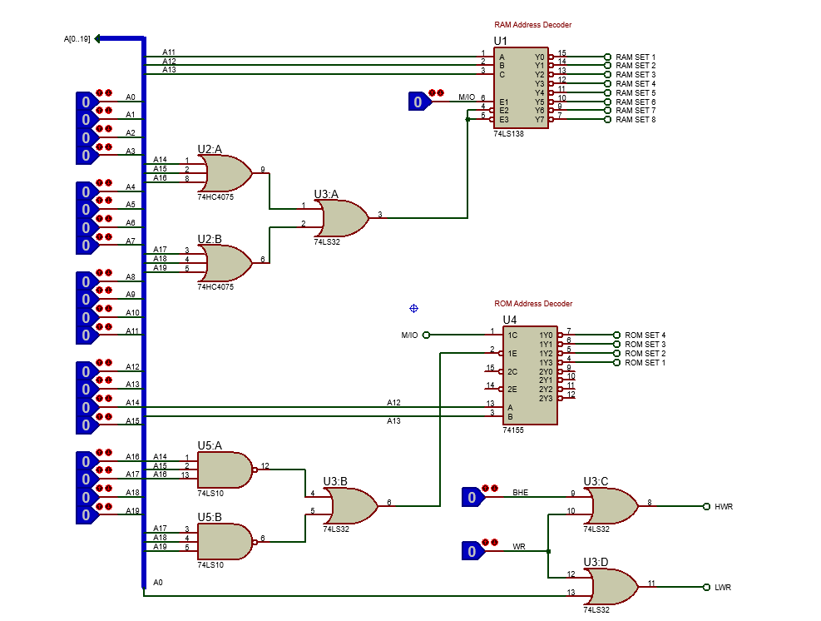Toggle the A12 logic state input
821x621 pixels.
(86, 371)
